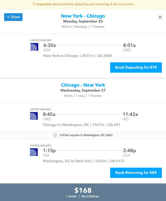Book the departing flight for $79
This screenshot has height=201, width=166.
136,68
